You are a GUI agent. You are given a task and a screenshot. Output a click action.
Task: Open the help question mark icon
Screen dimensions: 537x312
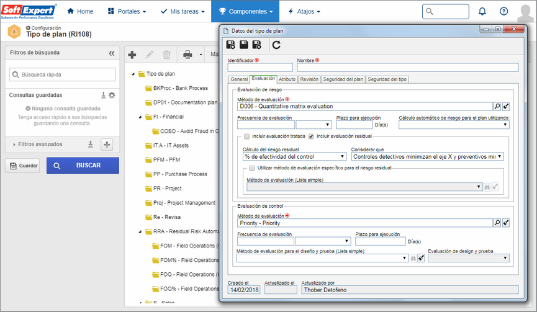click(503, 11)
